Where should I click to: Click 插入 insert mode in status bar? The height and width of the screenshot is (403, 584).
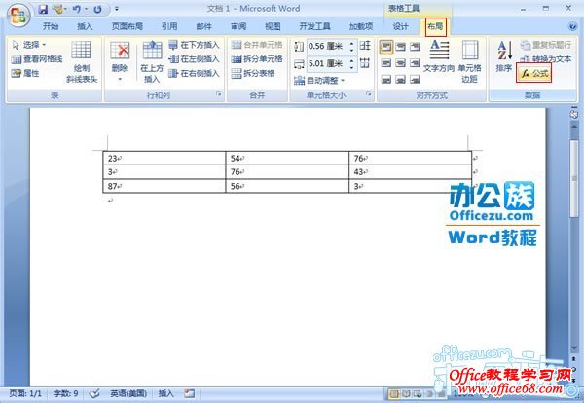coord(165,393)
